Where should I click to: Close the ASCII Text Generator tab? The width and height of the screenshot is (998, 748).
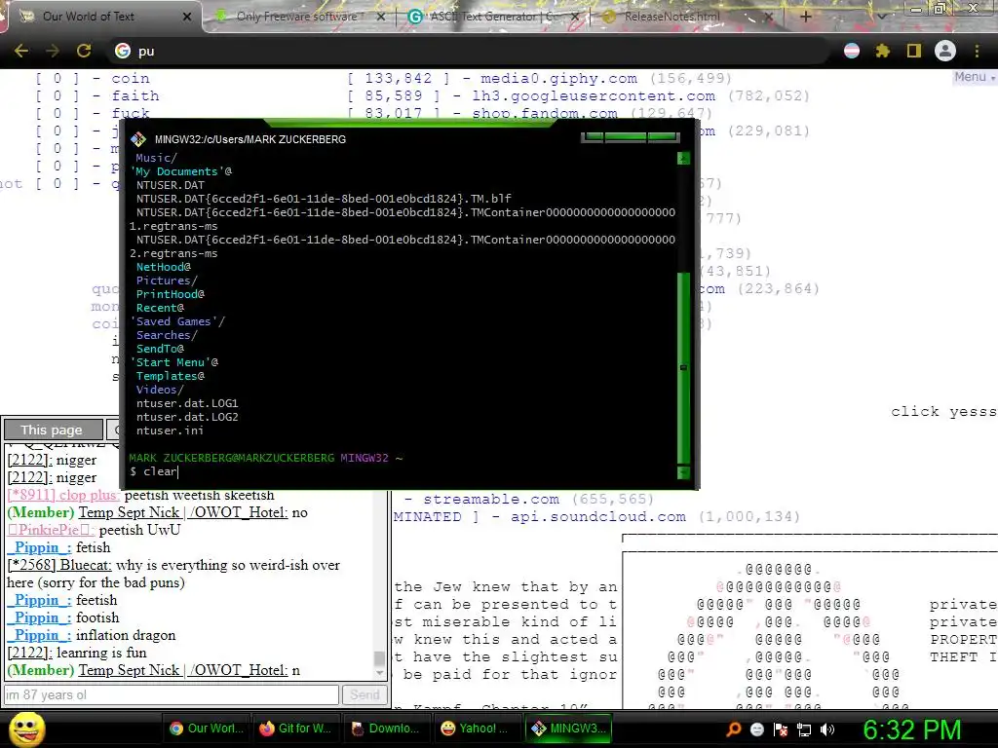point(575,17)
